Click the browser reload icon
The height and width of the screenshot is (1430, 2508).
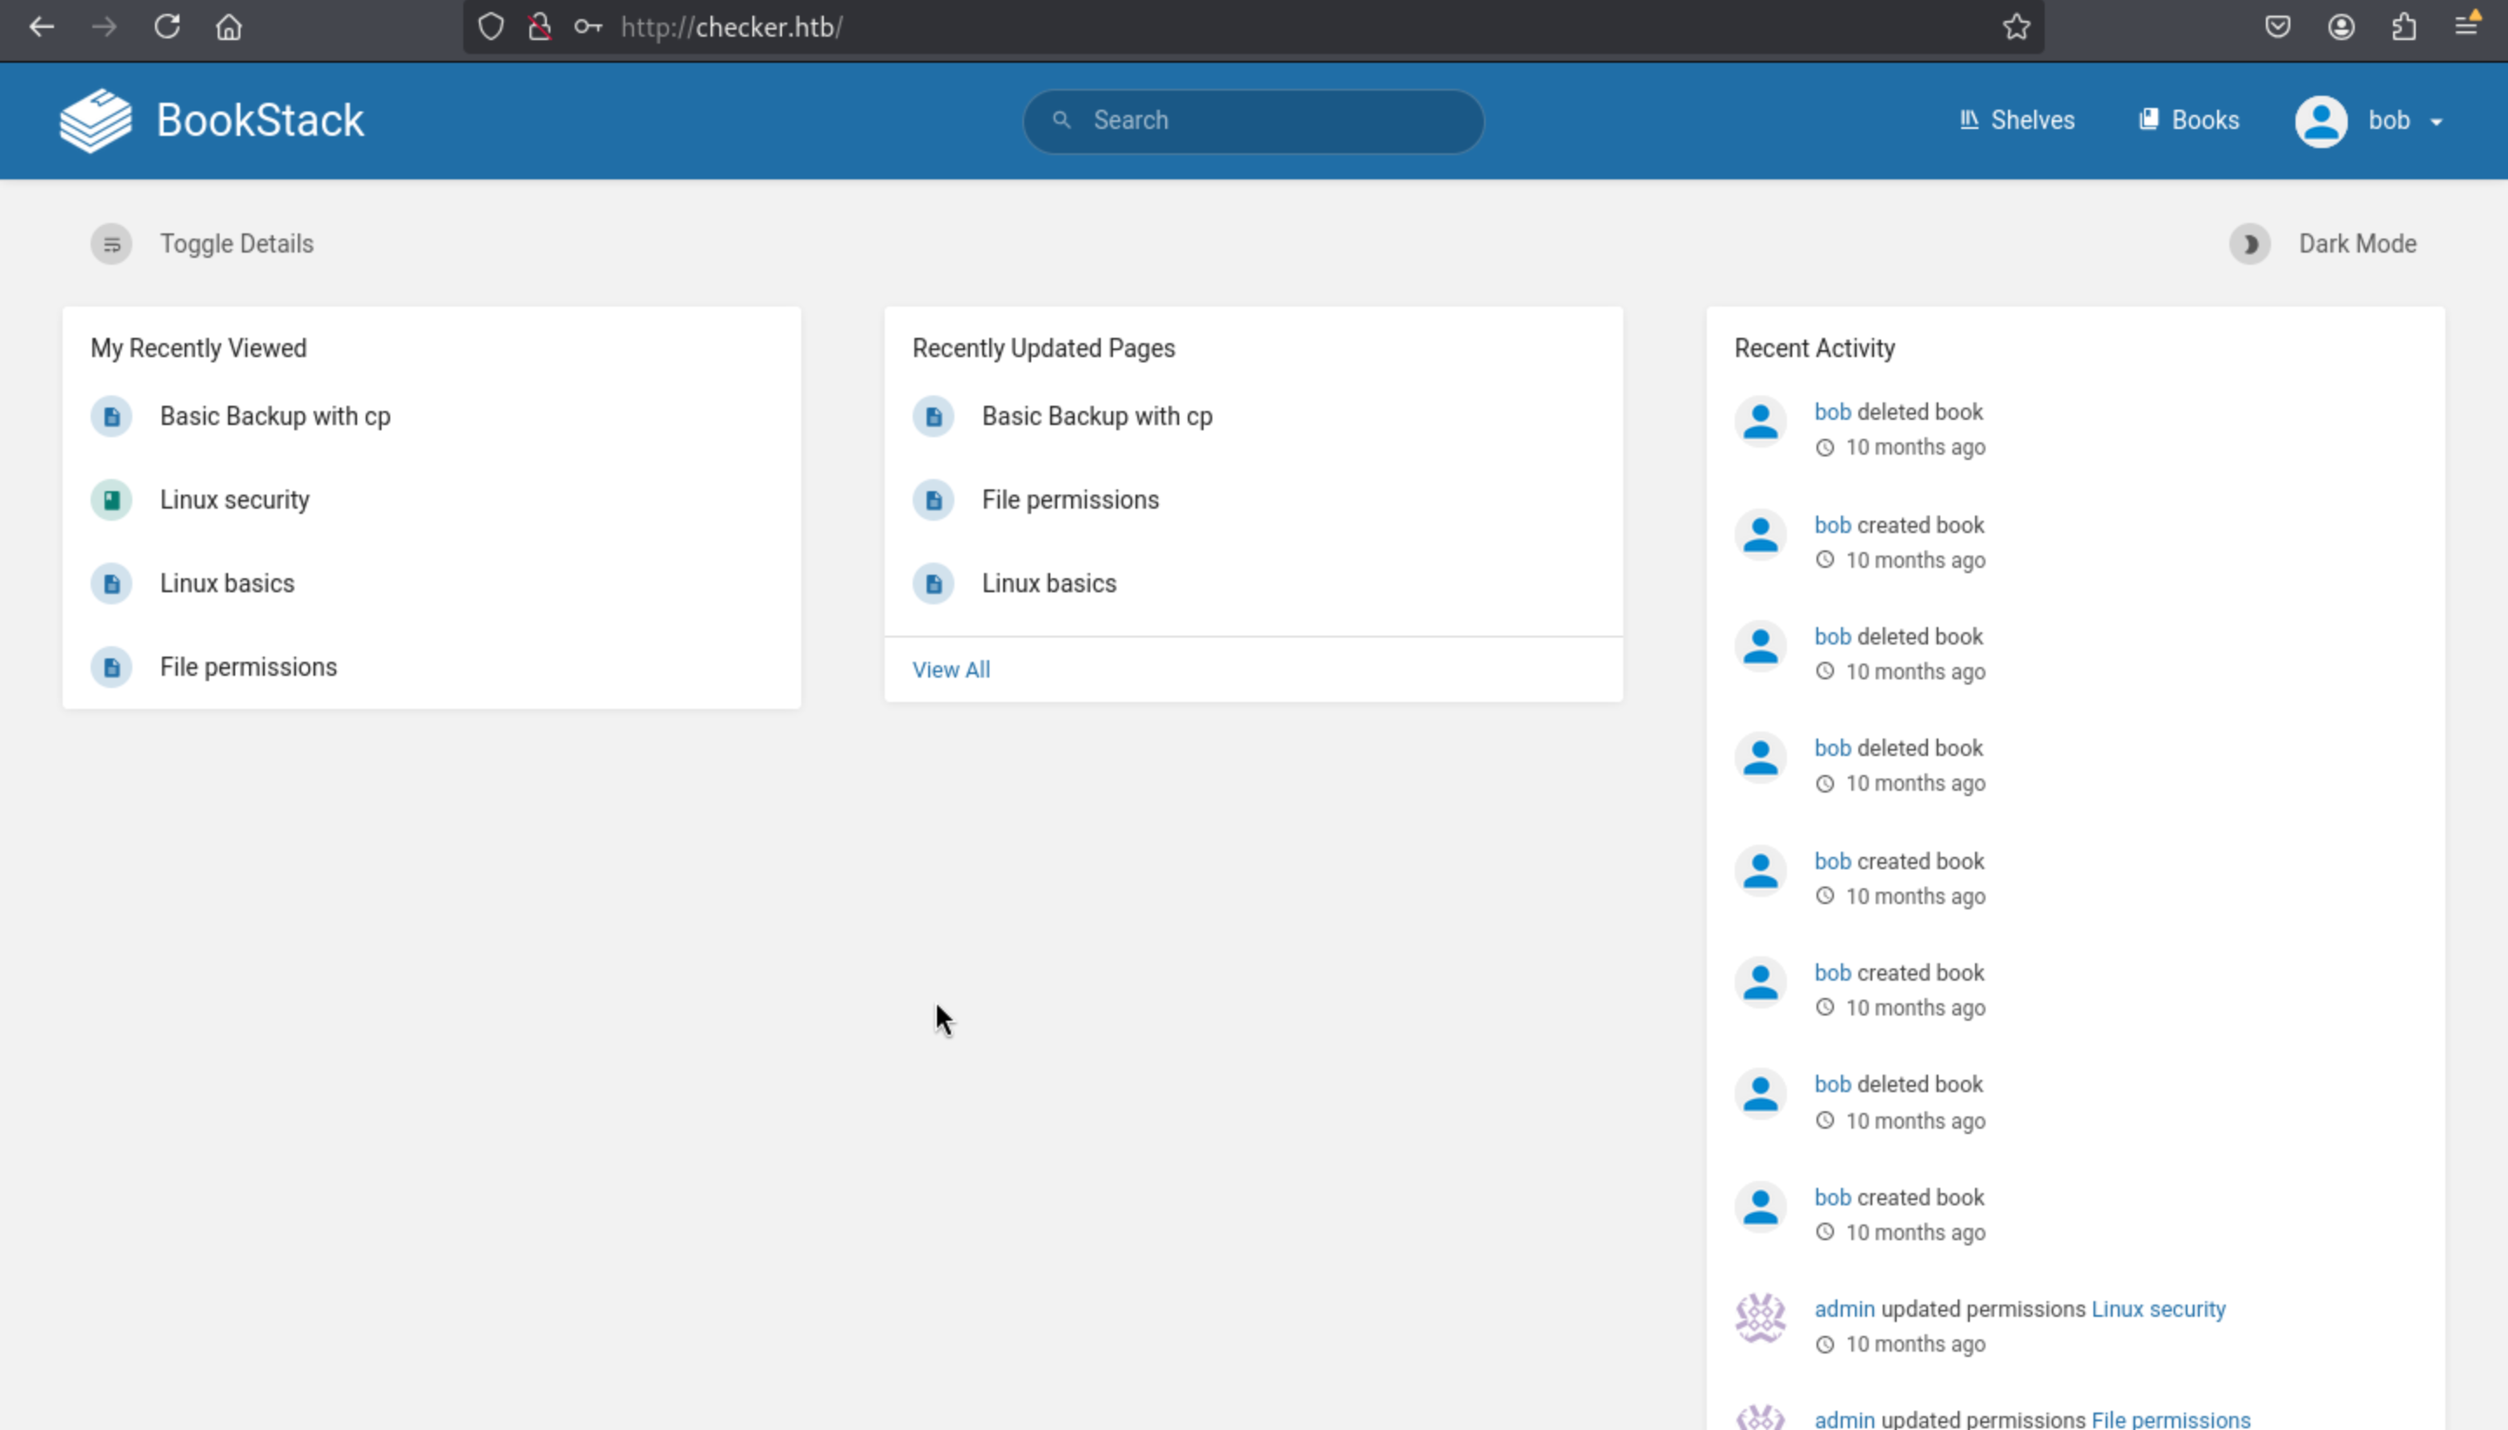167,26
